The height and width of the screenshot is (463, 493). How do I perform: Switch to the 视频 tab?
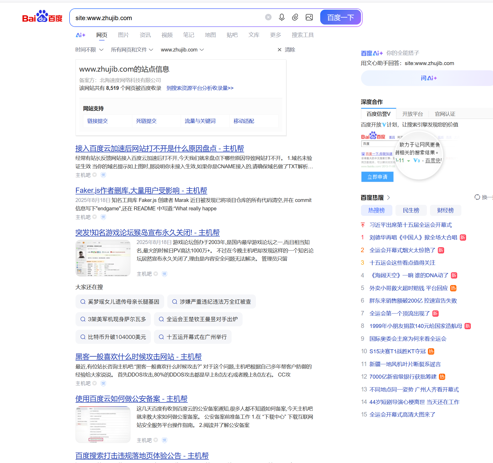pos(167,35)
